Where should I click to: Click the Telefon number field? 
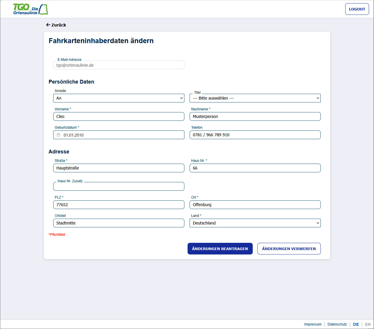point(255,135)
